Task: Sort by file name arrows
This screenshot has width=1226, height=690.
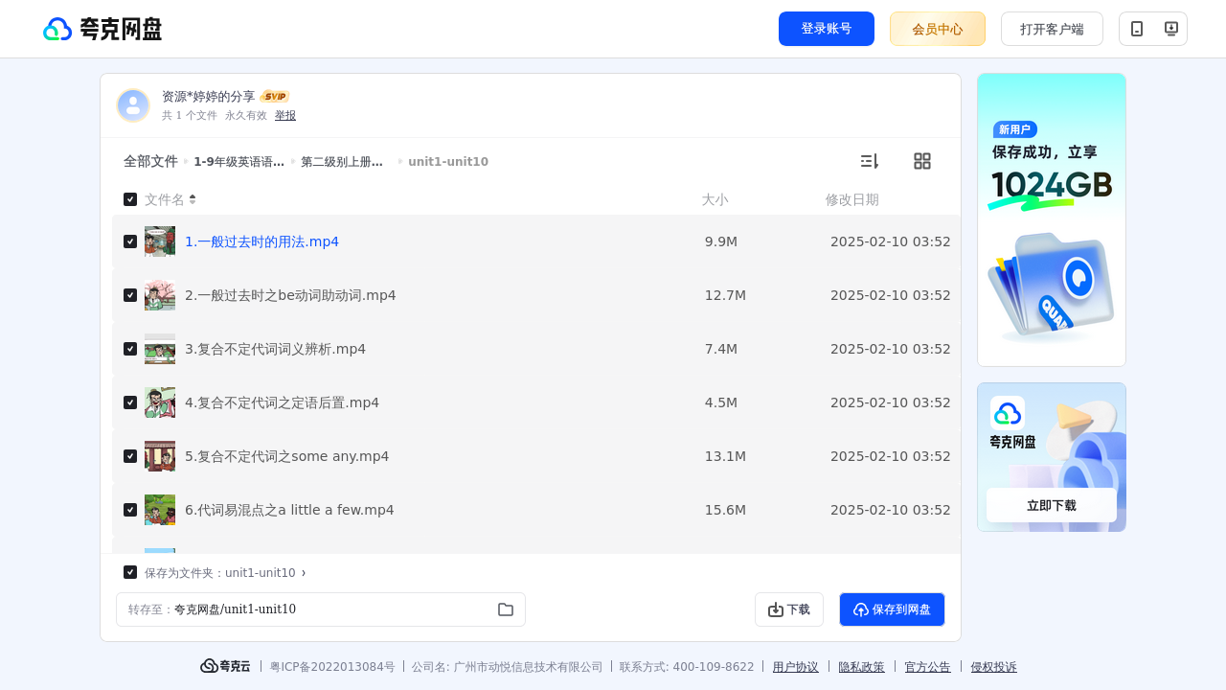Action: click(193, 199)
